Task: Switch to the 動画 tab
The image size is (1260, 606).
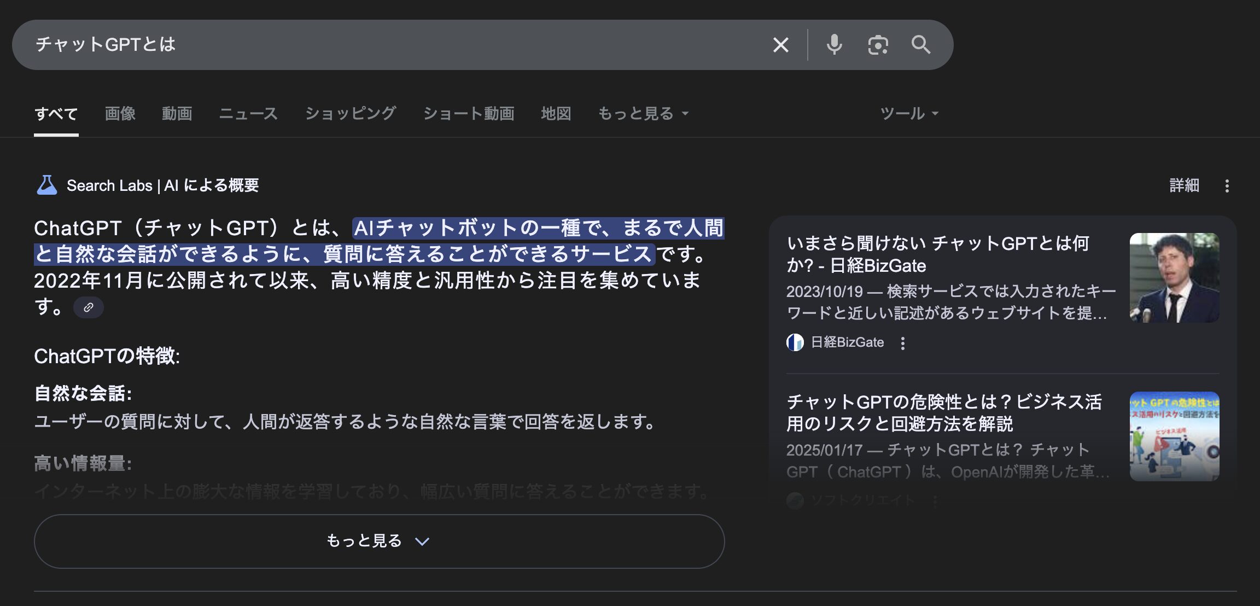Action: 177,113
